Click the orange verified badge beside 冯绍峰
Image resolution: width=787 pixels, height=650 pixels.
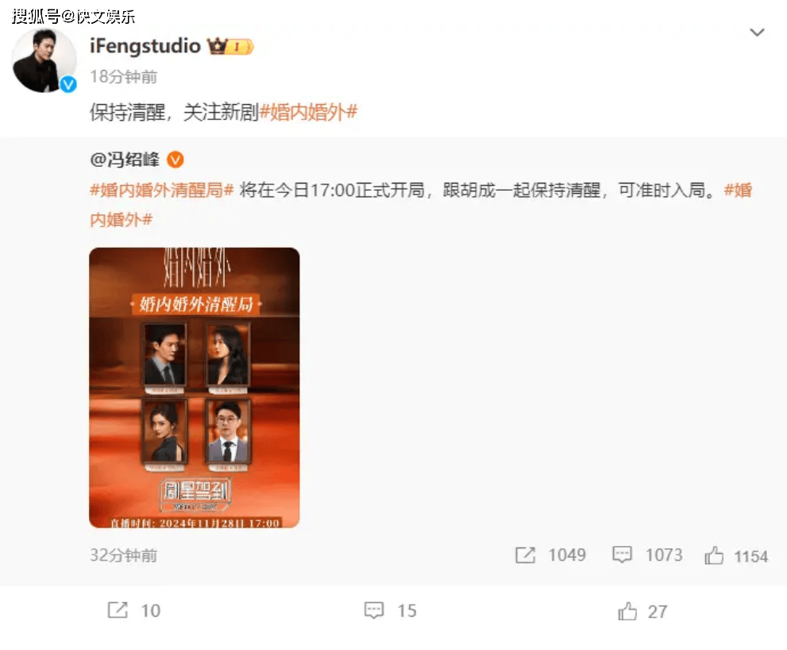[x=176, y=160]
